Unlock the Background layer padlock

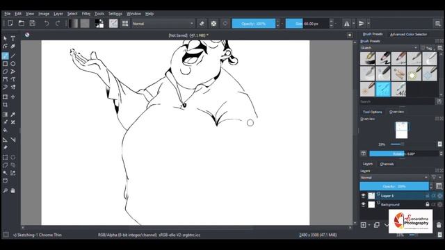(x=428, y=204)
